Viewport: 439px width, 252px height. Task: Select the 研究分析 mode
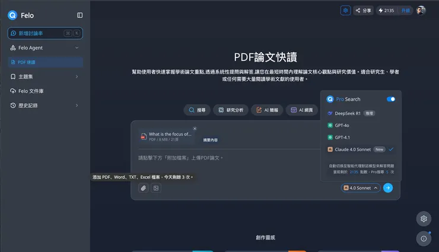point(231,110)
